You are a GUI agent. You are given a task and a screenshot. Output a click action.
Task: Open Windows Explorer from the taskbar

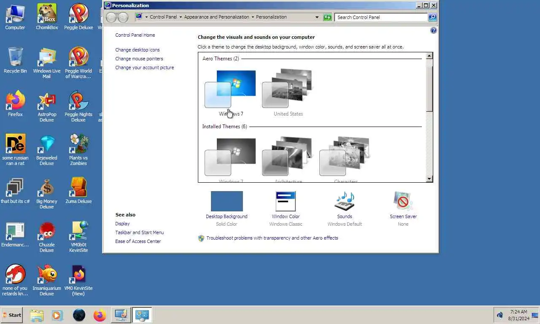(37, 315)
